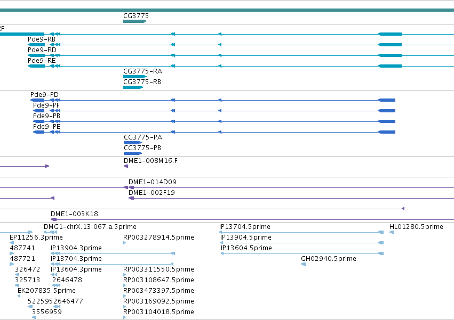Select the DME1-014D09 clone label
The width and height of the screenshot is (454, 320).
click(x=152, y=182)
